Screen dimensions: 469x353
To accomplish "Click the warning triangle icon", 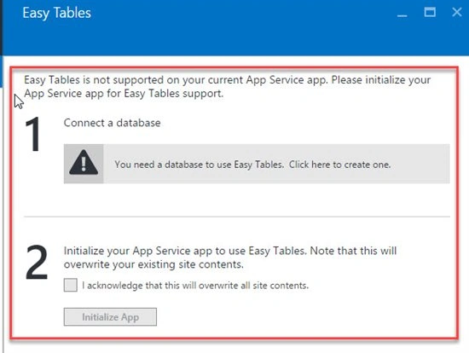I will click(x=84, y=164).
